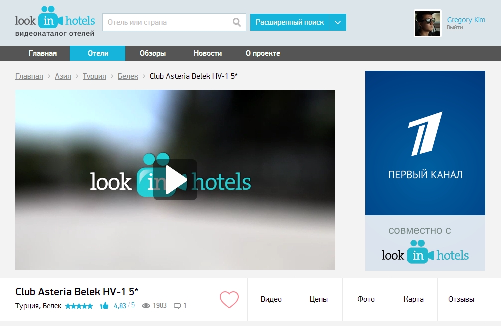Screen dimensions: 501x326
Task: Click the search magnifier icon
Action: 237,22
